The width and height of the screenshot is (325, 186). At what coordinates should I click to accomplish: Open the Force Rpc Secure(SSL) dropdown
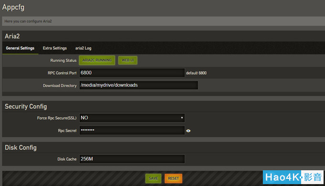132,118
